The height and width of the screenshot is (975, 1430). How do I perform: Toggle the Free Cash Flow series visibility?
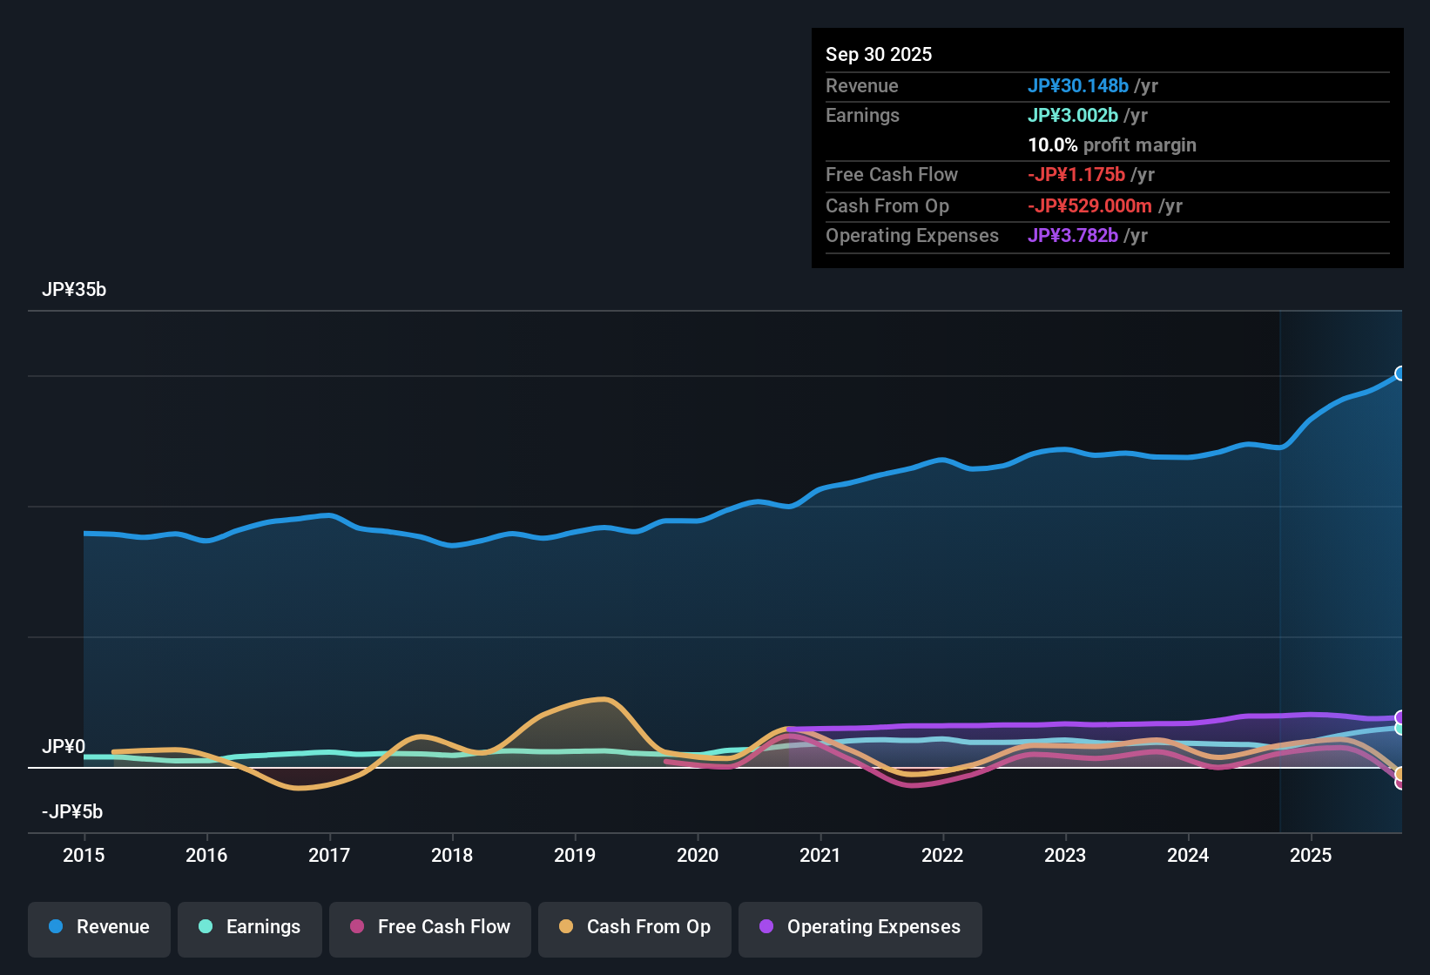click(429, 927)
